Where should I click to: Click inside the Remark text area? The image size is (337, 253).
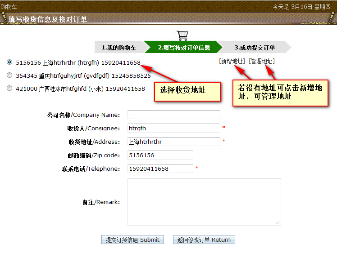[204, 201]
